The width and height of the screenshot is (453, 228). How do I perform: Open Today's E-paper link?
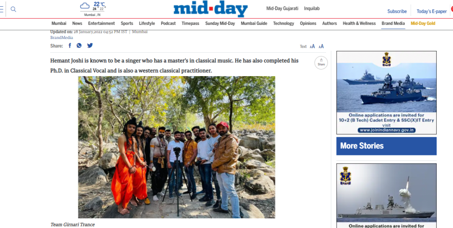coord(432,11)
